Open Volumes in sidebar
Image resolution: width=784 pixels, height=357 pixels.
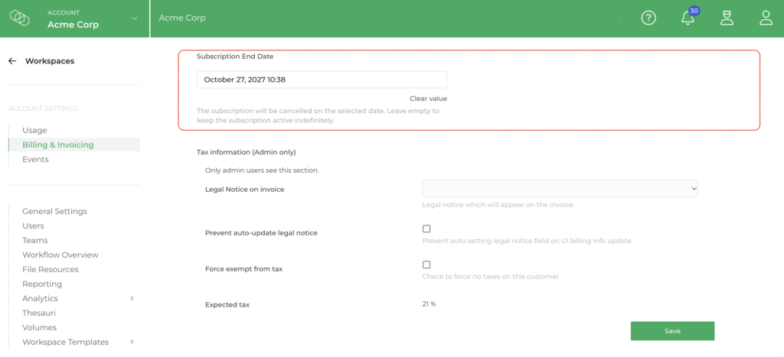click(x=39, y=327)
